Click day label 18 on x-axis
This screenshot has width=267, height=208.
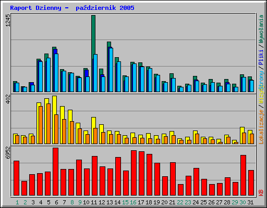click(x=149, y=202)
